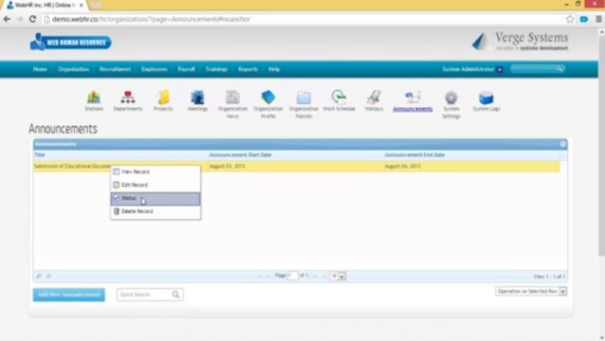Choose Status from context menu
605x341 pixels.
tap(155, 199)
